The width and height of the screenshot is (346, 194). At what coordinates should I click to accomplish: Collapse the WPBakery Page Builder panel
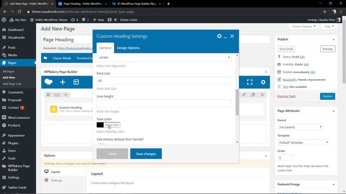point(266,72)
